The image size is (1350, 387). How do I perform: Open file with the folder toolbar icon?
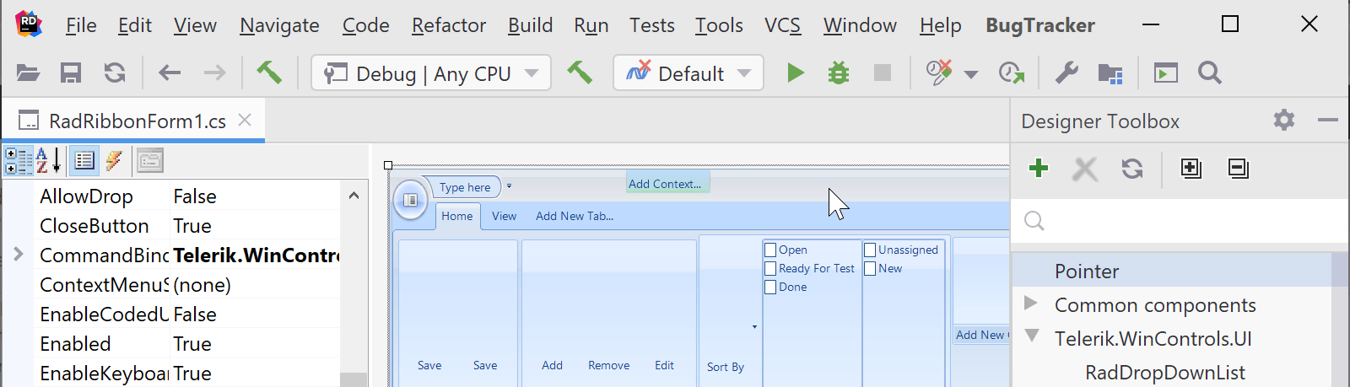28,73
